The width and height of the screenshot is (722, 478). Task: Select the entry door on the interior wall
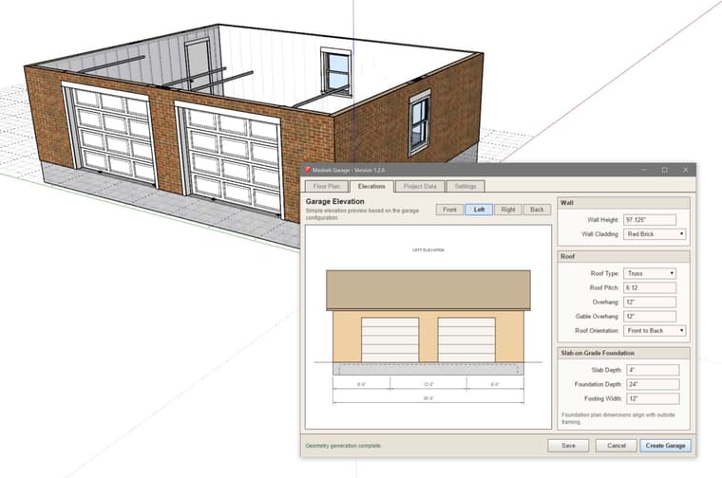click(198, 64)
